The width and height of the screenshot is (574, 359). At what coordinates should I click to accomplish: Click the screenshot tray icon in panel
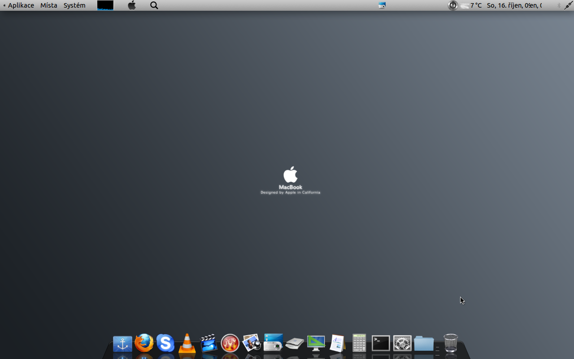pyautogui.click(x=382, y=5)
